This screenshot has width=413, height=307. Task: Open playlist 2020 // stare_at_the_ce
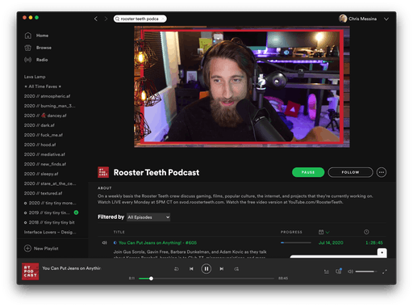click(50, 183)
